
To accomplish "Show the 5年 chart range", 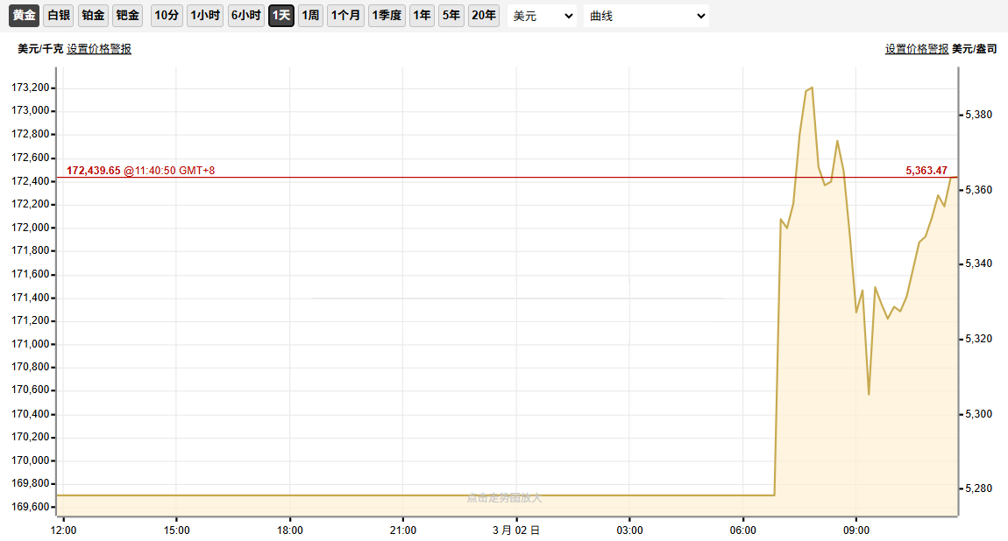I will coord(451,16).
